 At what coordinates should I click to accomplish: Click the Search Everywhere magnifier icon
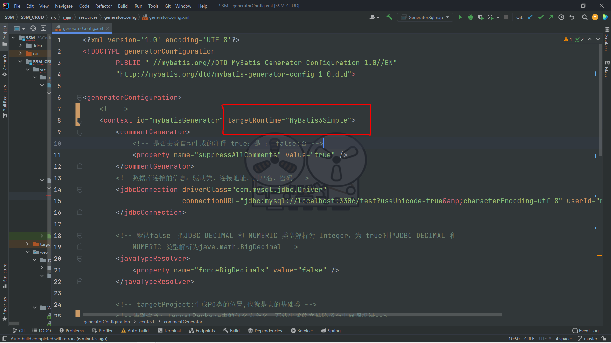pyautogui.click(x=585, y=17)
